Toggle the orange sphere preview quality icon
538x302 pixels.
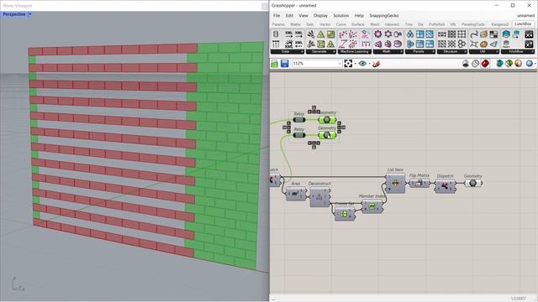point(518,64)
